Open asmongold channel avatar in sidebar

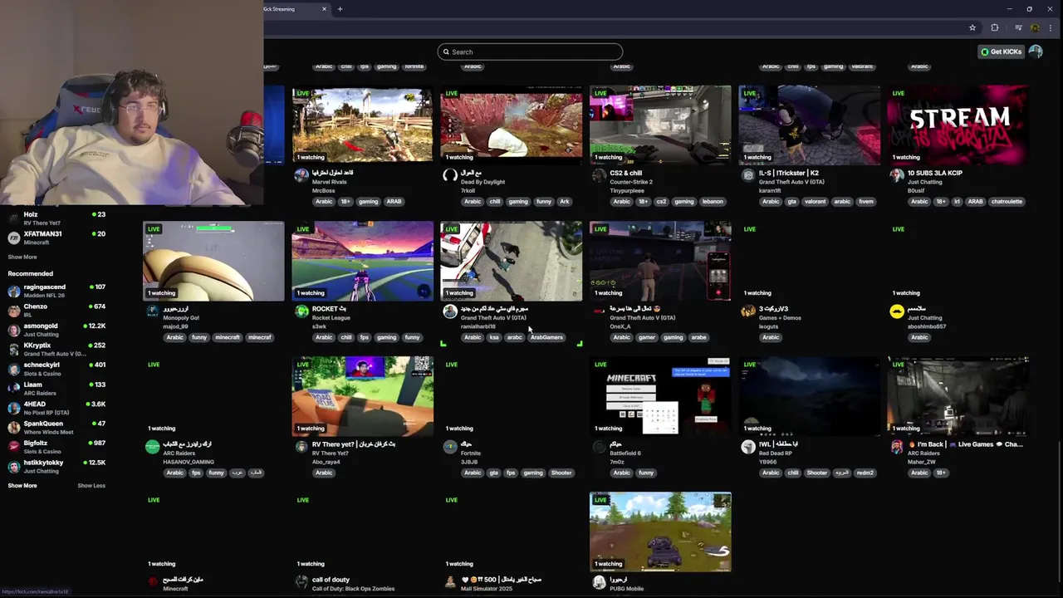[13, 330]
